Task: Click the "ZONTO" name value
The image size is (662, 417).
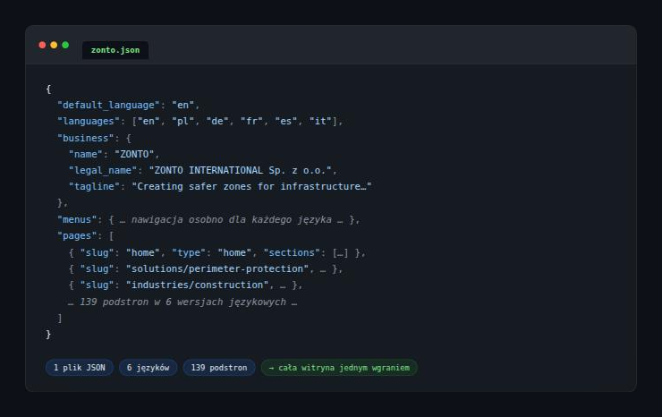Action: [134, 154]
